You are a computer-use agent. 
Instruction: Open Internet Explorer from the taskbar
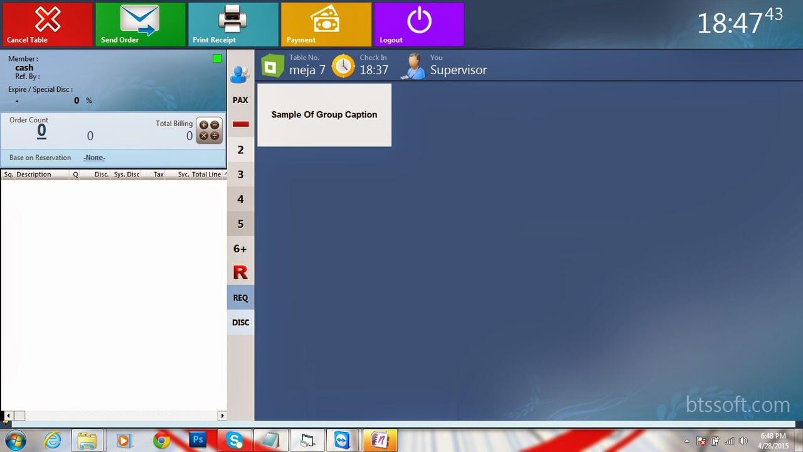click(53, 441)
